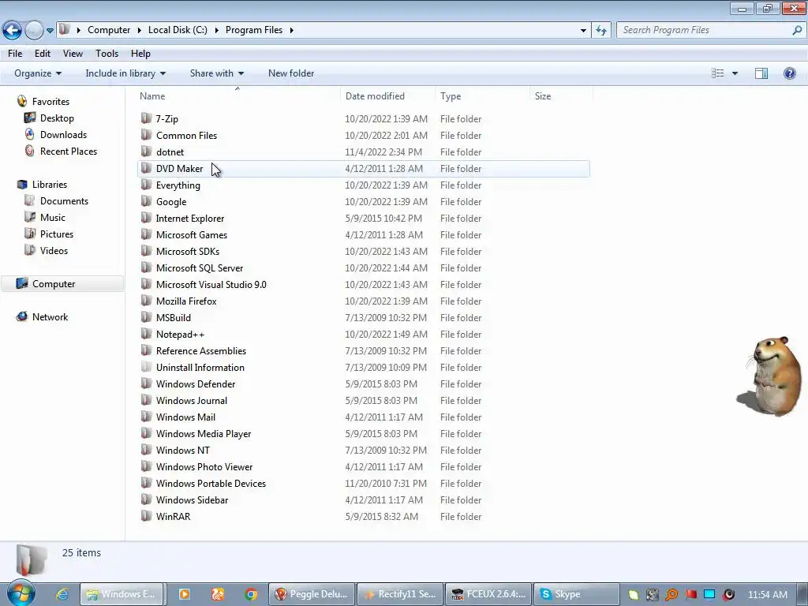This screenshot has width=808, height=606.
Task: Open Google Chrome from the taskbar
Action: coord(251,594)
